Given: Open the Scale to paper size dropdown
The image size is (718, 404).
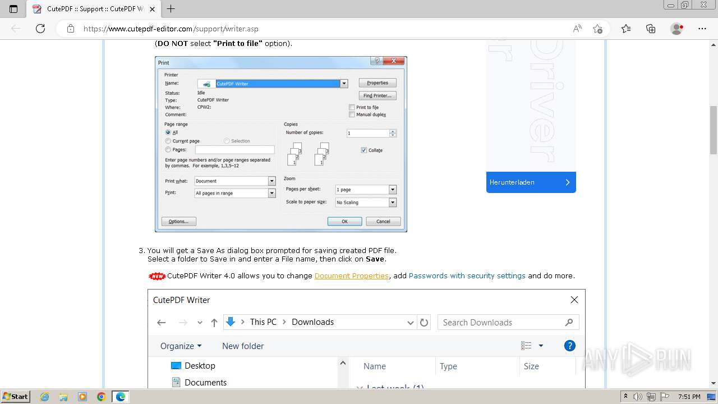Looking at the screenshot, I should 393,203.
